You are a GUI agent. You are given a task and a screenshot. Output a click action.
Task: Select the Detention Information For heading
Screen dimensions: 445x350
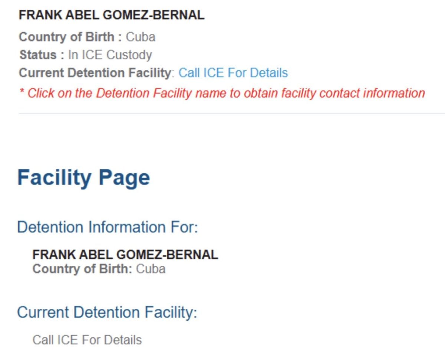coord(108,227)
